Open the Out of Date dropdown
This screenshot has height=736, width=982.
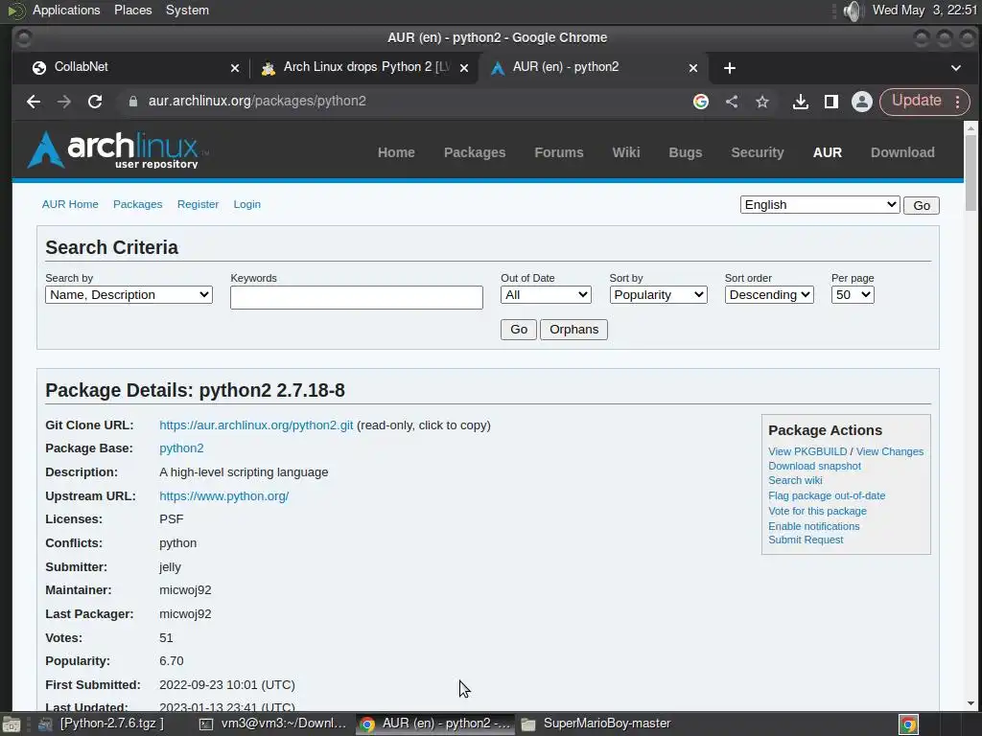[x=546, y=295]
